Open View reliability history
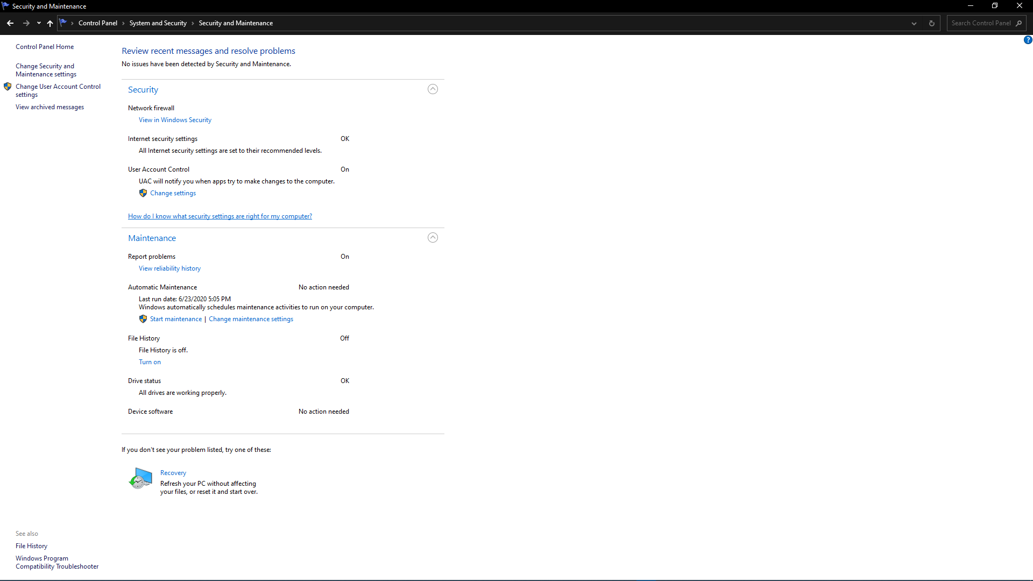This screenshot has width=1033, height=581. tap(169, 268)
